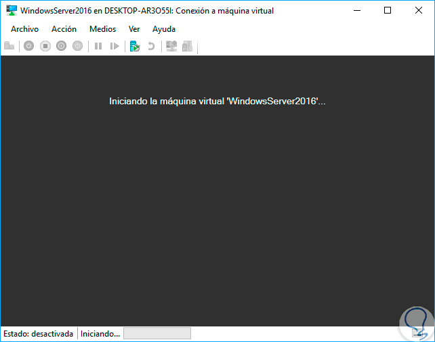Click the 'Iniciando la máquina virtual' message

[x=217, y=101]
